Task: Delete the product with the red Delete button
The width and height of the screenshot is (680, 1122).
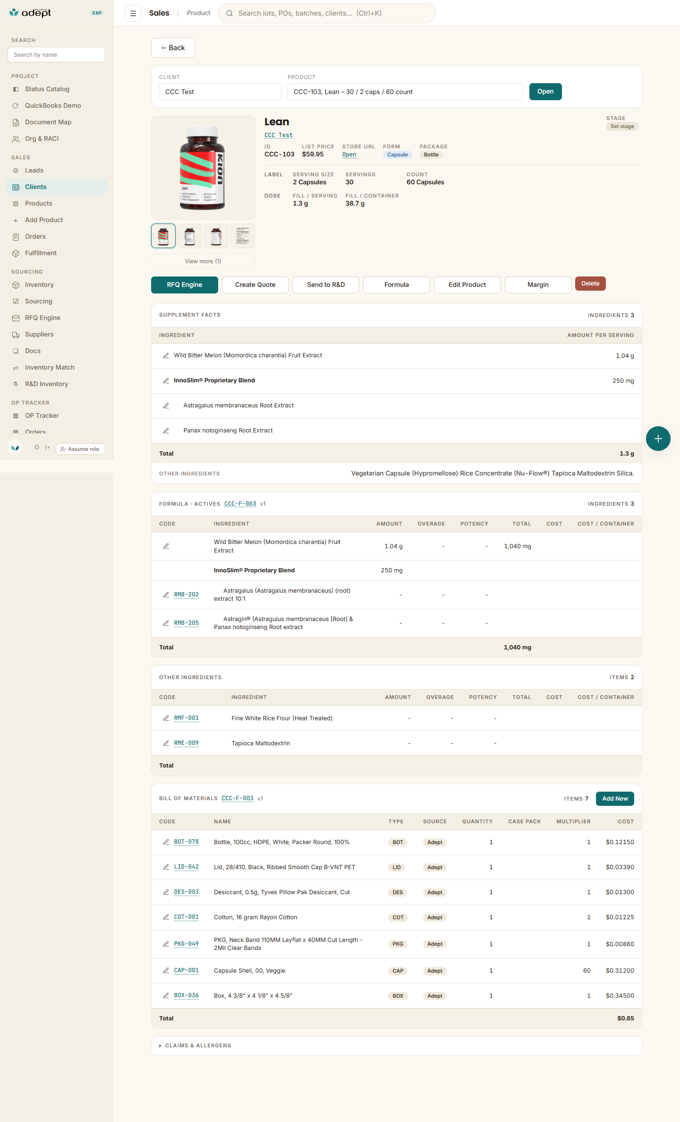Action: [x=590, y=284]
